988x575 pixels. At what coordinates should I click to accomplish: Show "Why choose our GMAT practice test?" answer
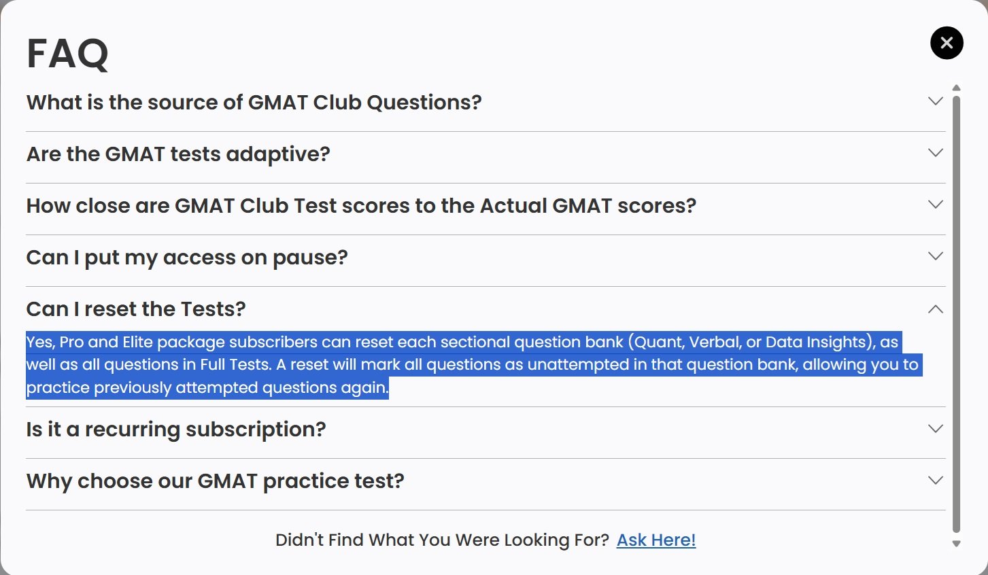tap(215, 481)
